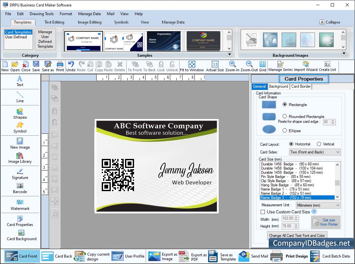Open the Card Border properties tab

[301, 86]
